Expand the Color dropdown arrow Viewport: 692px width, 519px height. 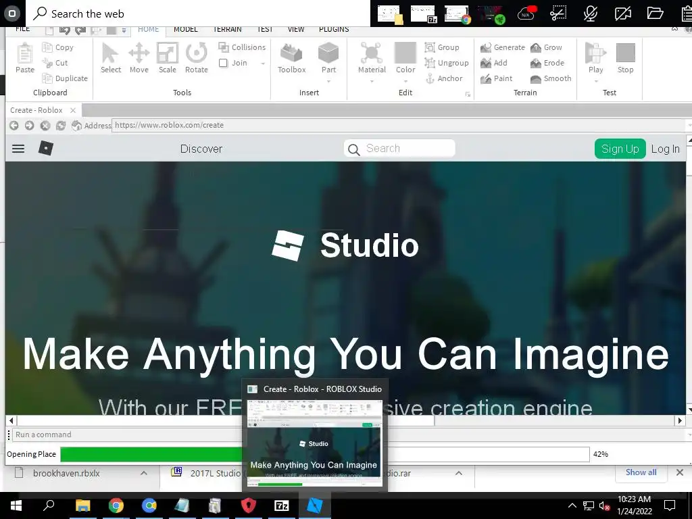click(405, 81)
